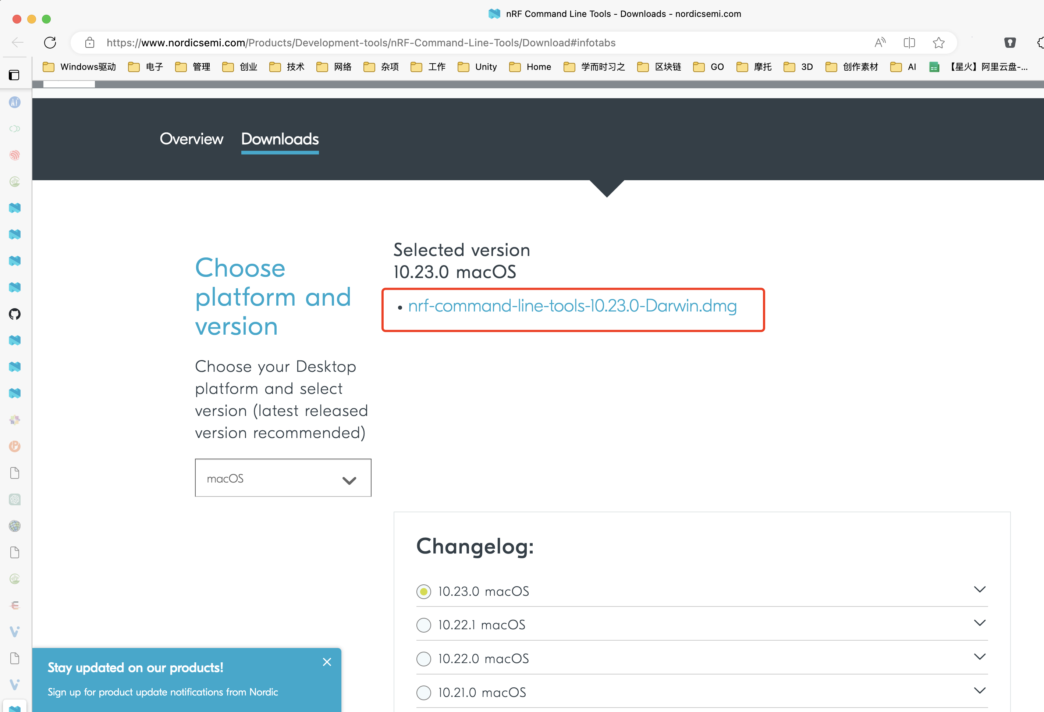This screenshot has height=712, width=1044.
Task: Select the 10.22.0 macOS radio button
Action: (424, 659)
